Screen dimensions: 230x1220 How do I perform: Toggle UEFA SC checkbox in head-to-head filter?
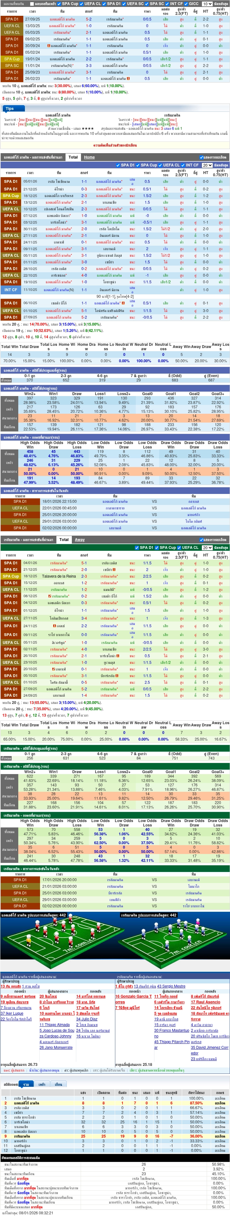[125, 3]
